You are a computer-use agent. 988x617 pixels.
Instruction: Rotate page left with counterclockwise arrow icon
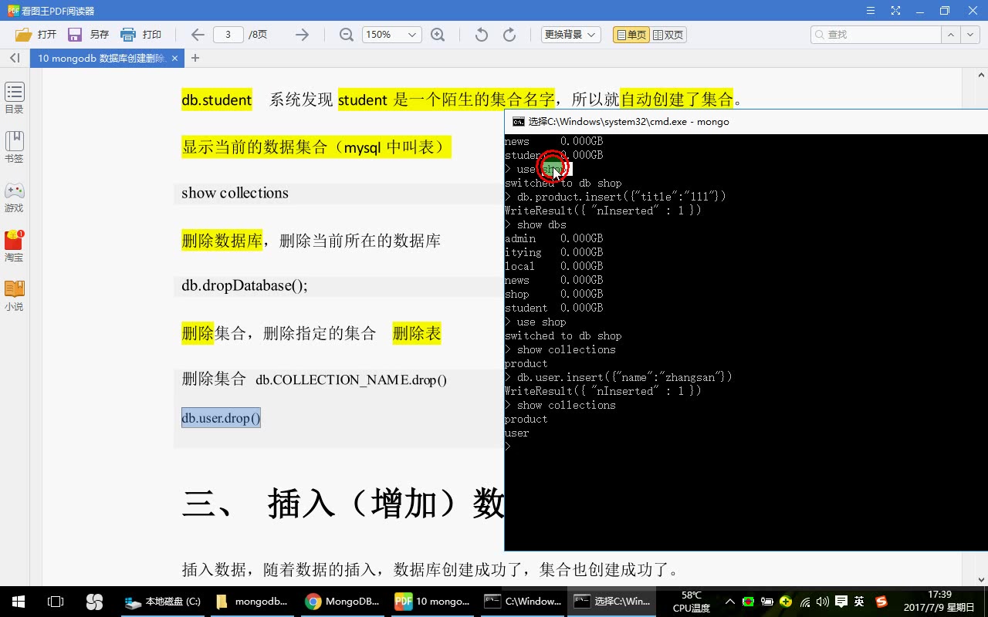[480, 34]
